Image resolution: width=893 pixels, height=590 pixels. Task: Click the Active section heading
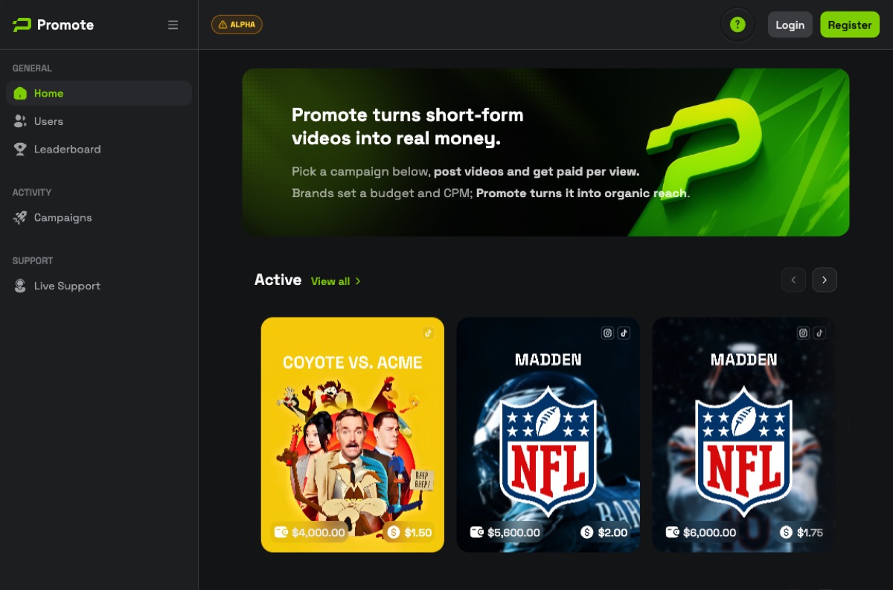click(278, 280)
